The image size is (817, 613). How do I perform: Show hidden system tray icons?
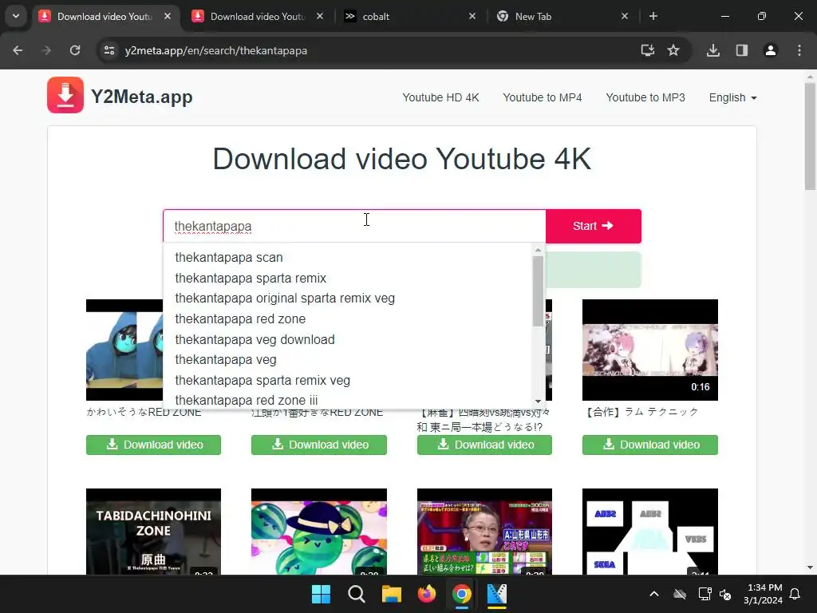(x=654, y=594)
